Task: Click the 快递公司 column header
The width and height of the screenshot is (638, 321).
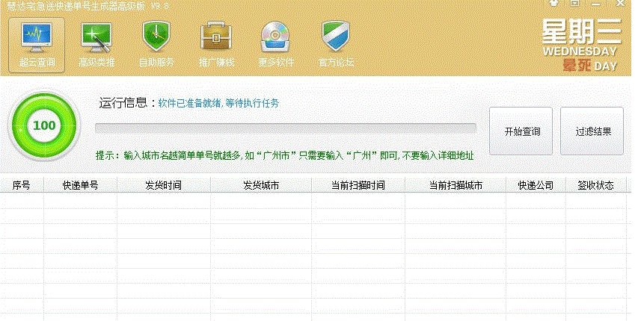Action: 536,185
